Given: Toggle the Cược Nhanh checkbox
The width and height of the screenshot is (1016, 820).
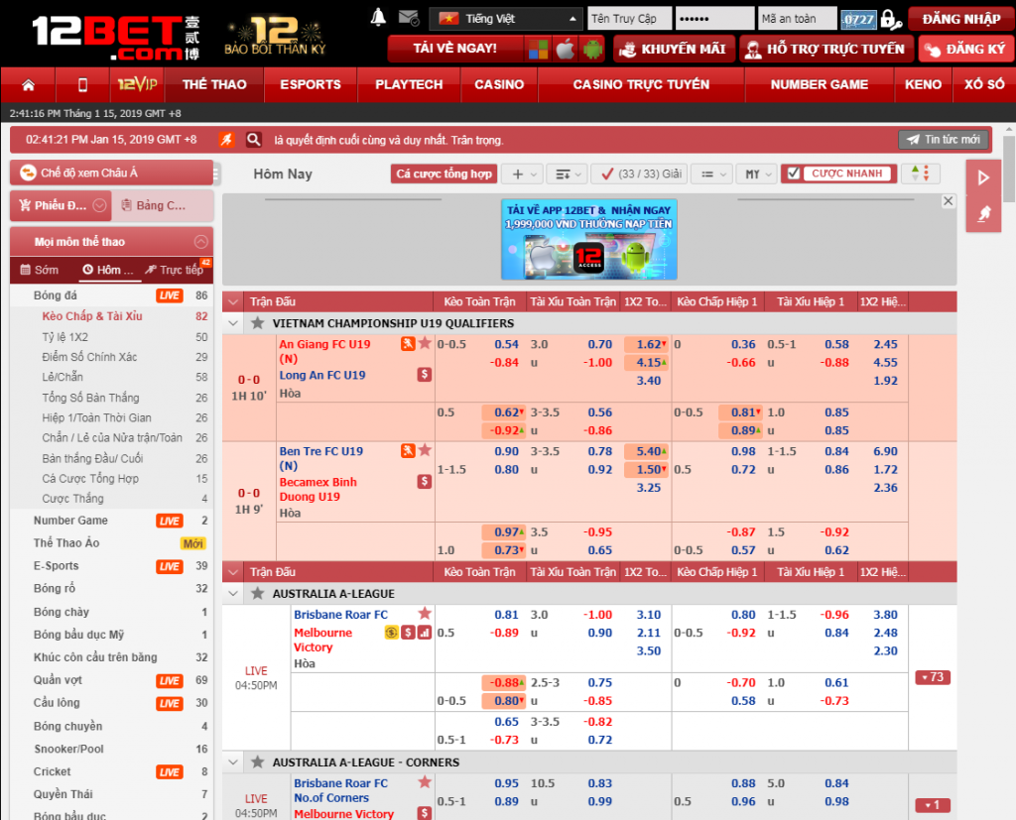Looking at the screenshot, I should click(x=793, y=174).
